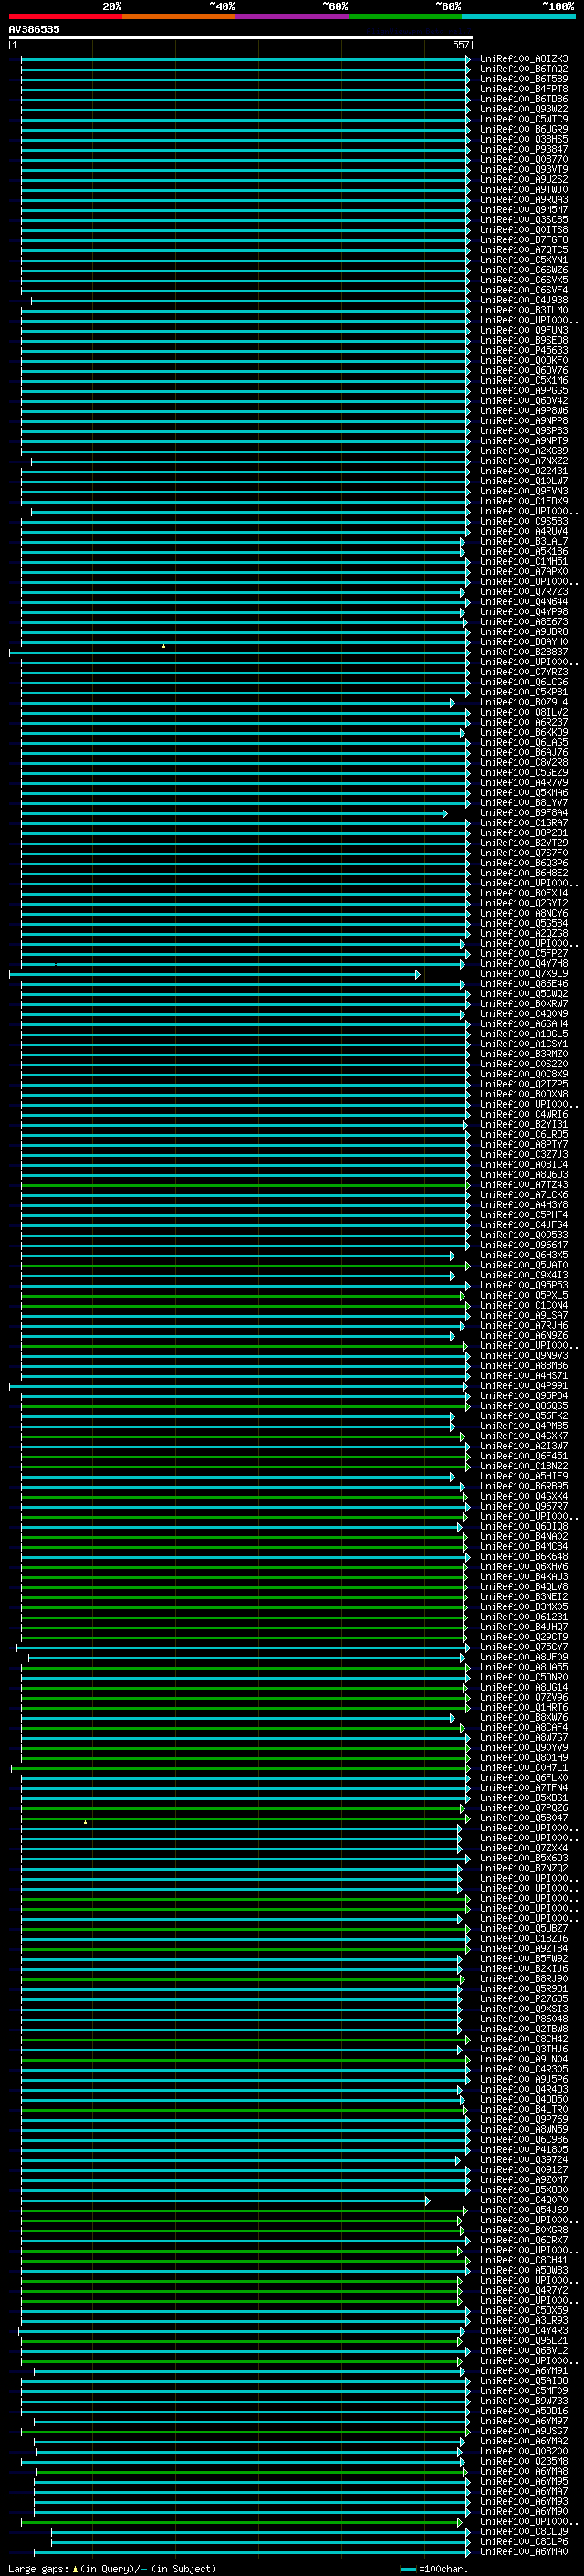
Task: Select the UniRef100_Q4R7Y2 label
Action: pos(524,2290)
